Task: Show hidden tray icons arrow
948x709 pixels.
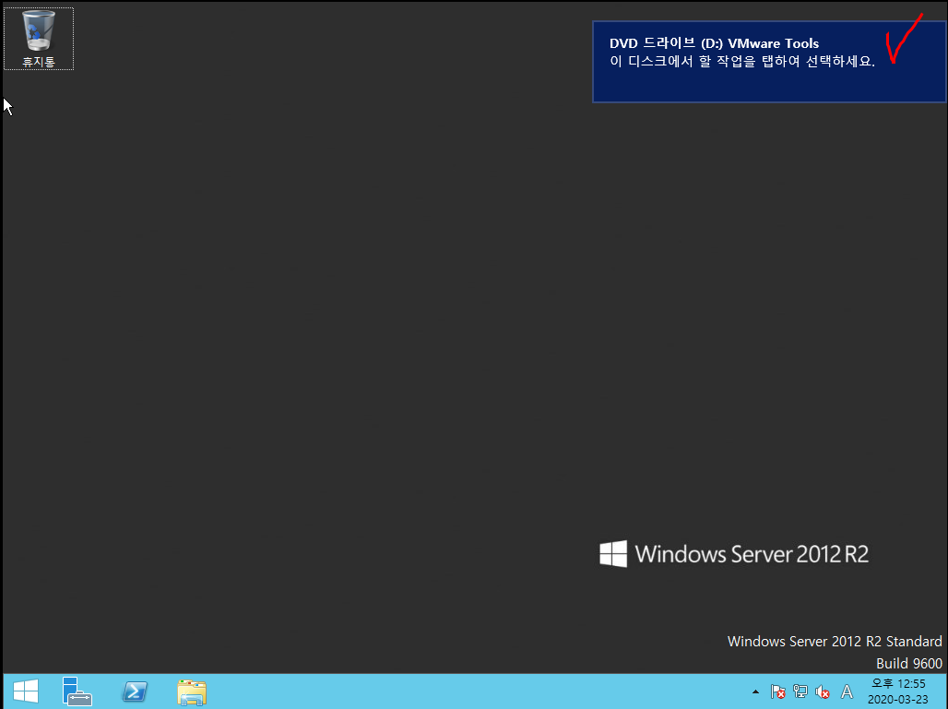Action: pos(755,691)
